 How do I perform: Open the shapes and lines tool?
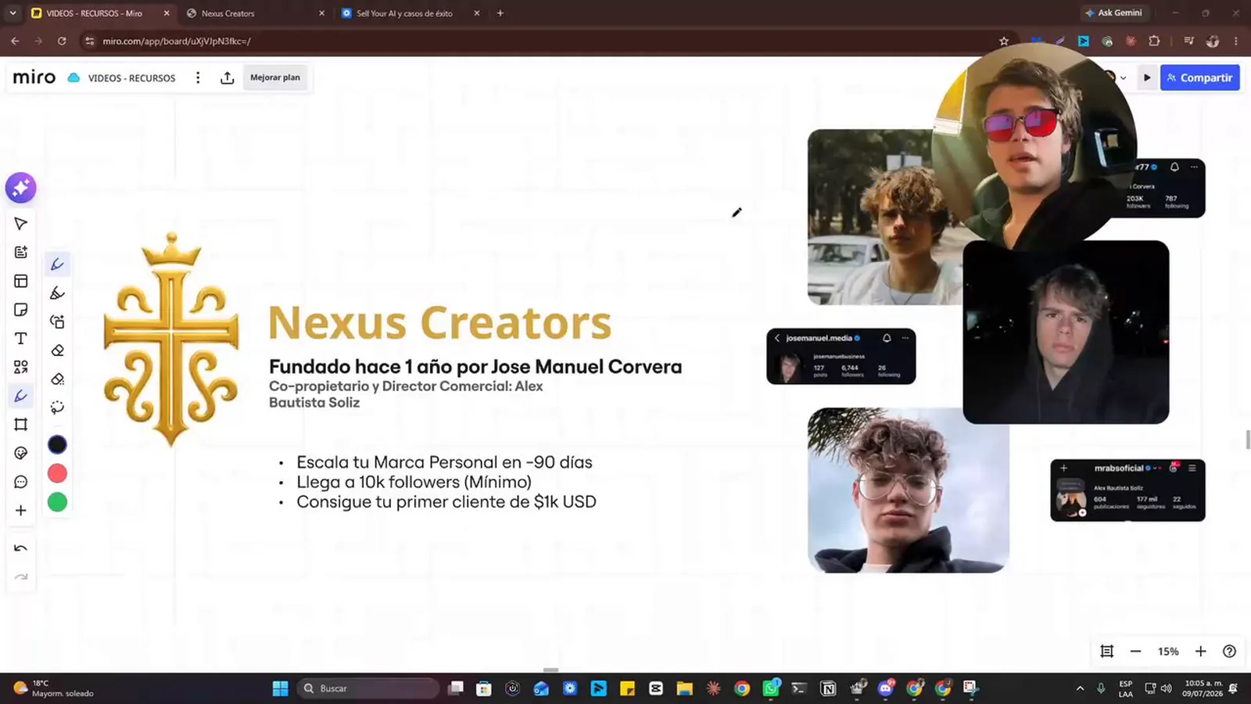pos(21,367)
